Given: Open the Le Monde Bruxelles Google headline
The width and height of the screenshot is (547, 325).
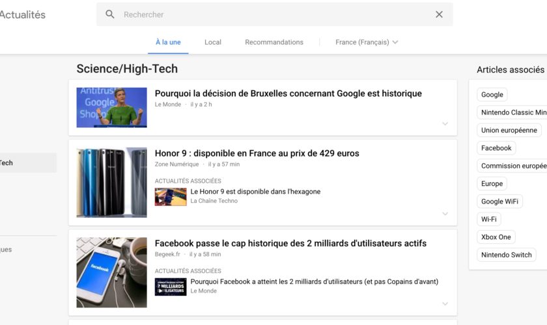Looking at the screenshot, I should [x=288, y=94].
